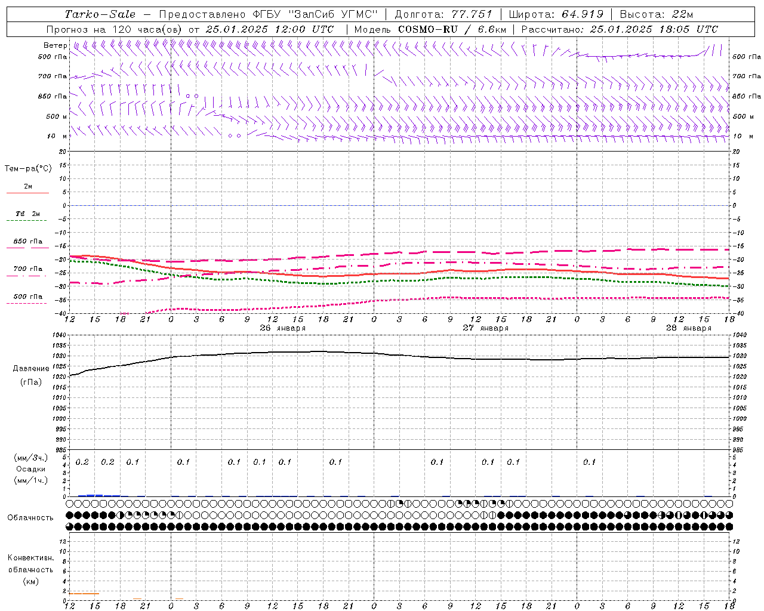Screen dimensions: 764x611
Task: Select the "26 января" date label
Action: 282,328
